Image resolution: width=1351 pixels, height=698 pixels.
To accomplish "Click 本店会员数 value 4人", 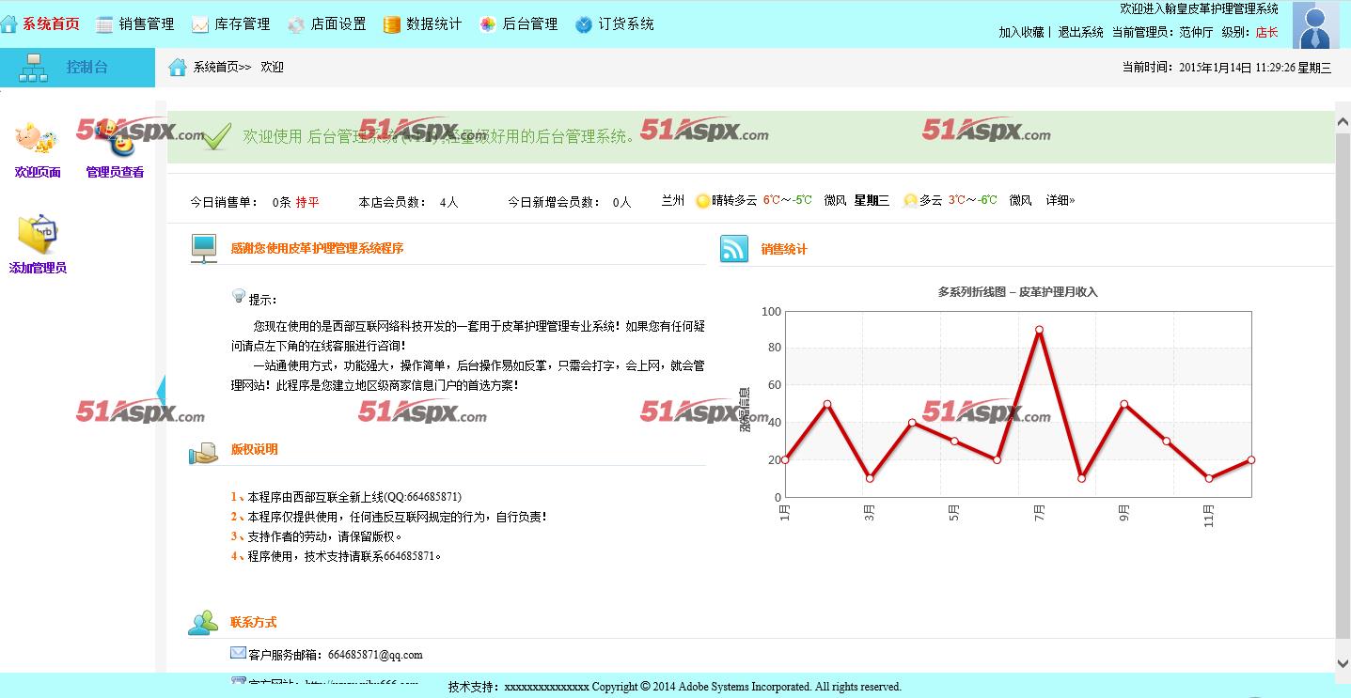I will 449,202.
